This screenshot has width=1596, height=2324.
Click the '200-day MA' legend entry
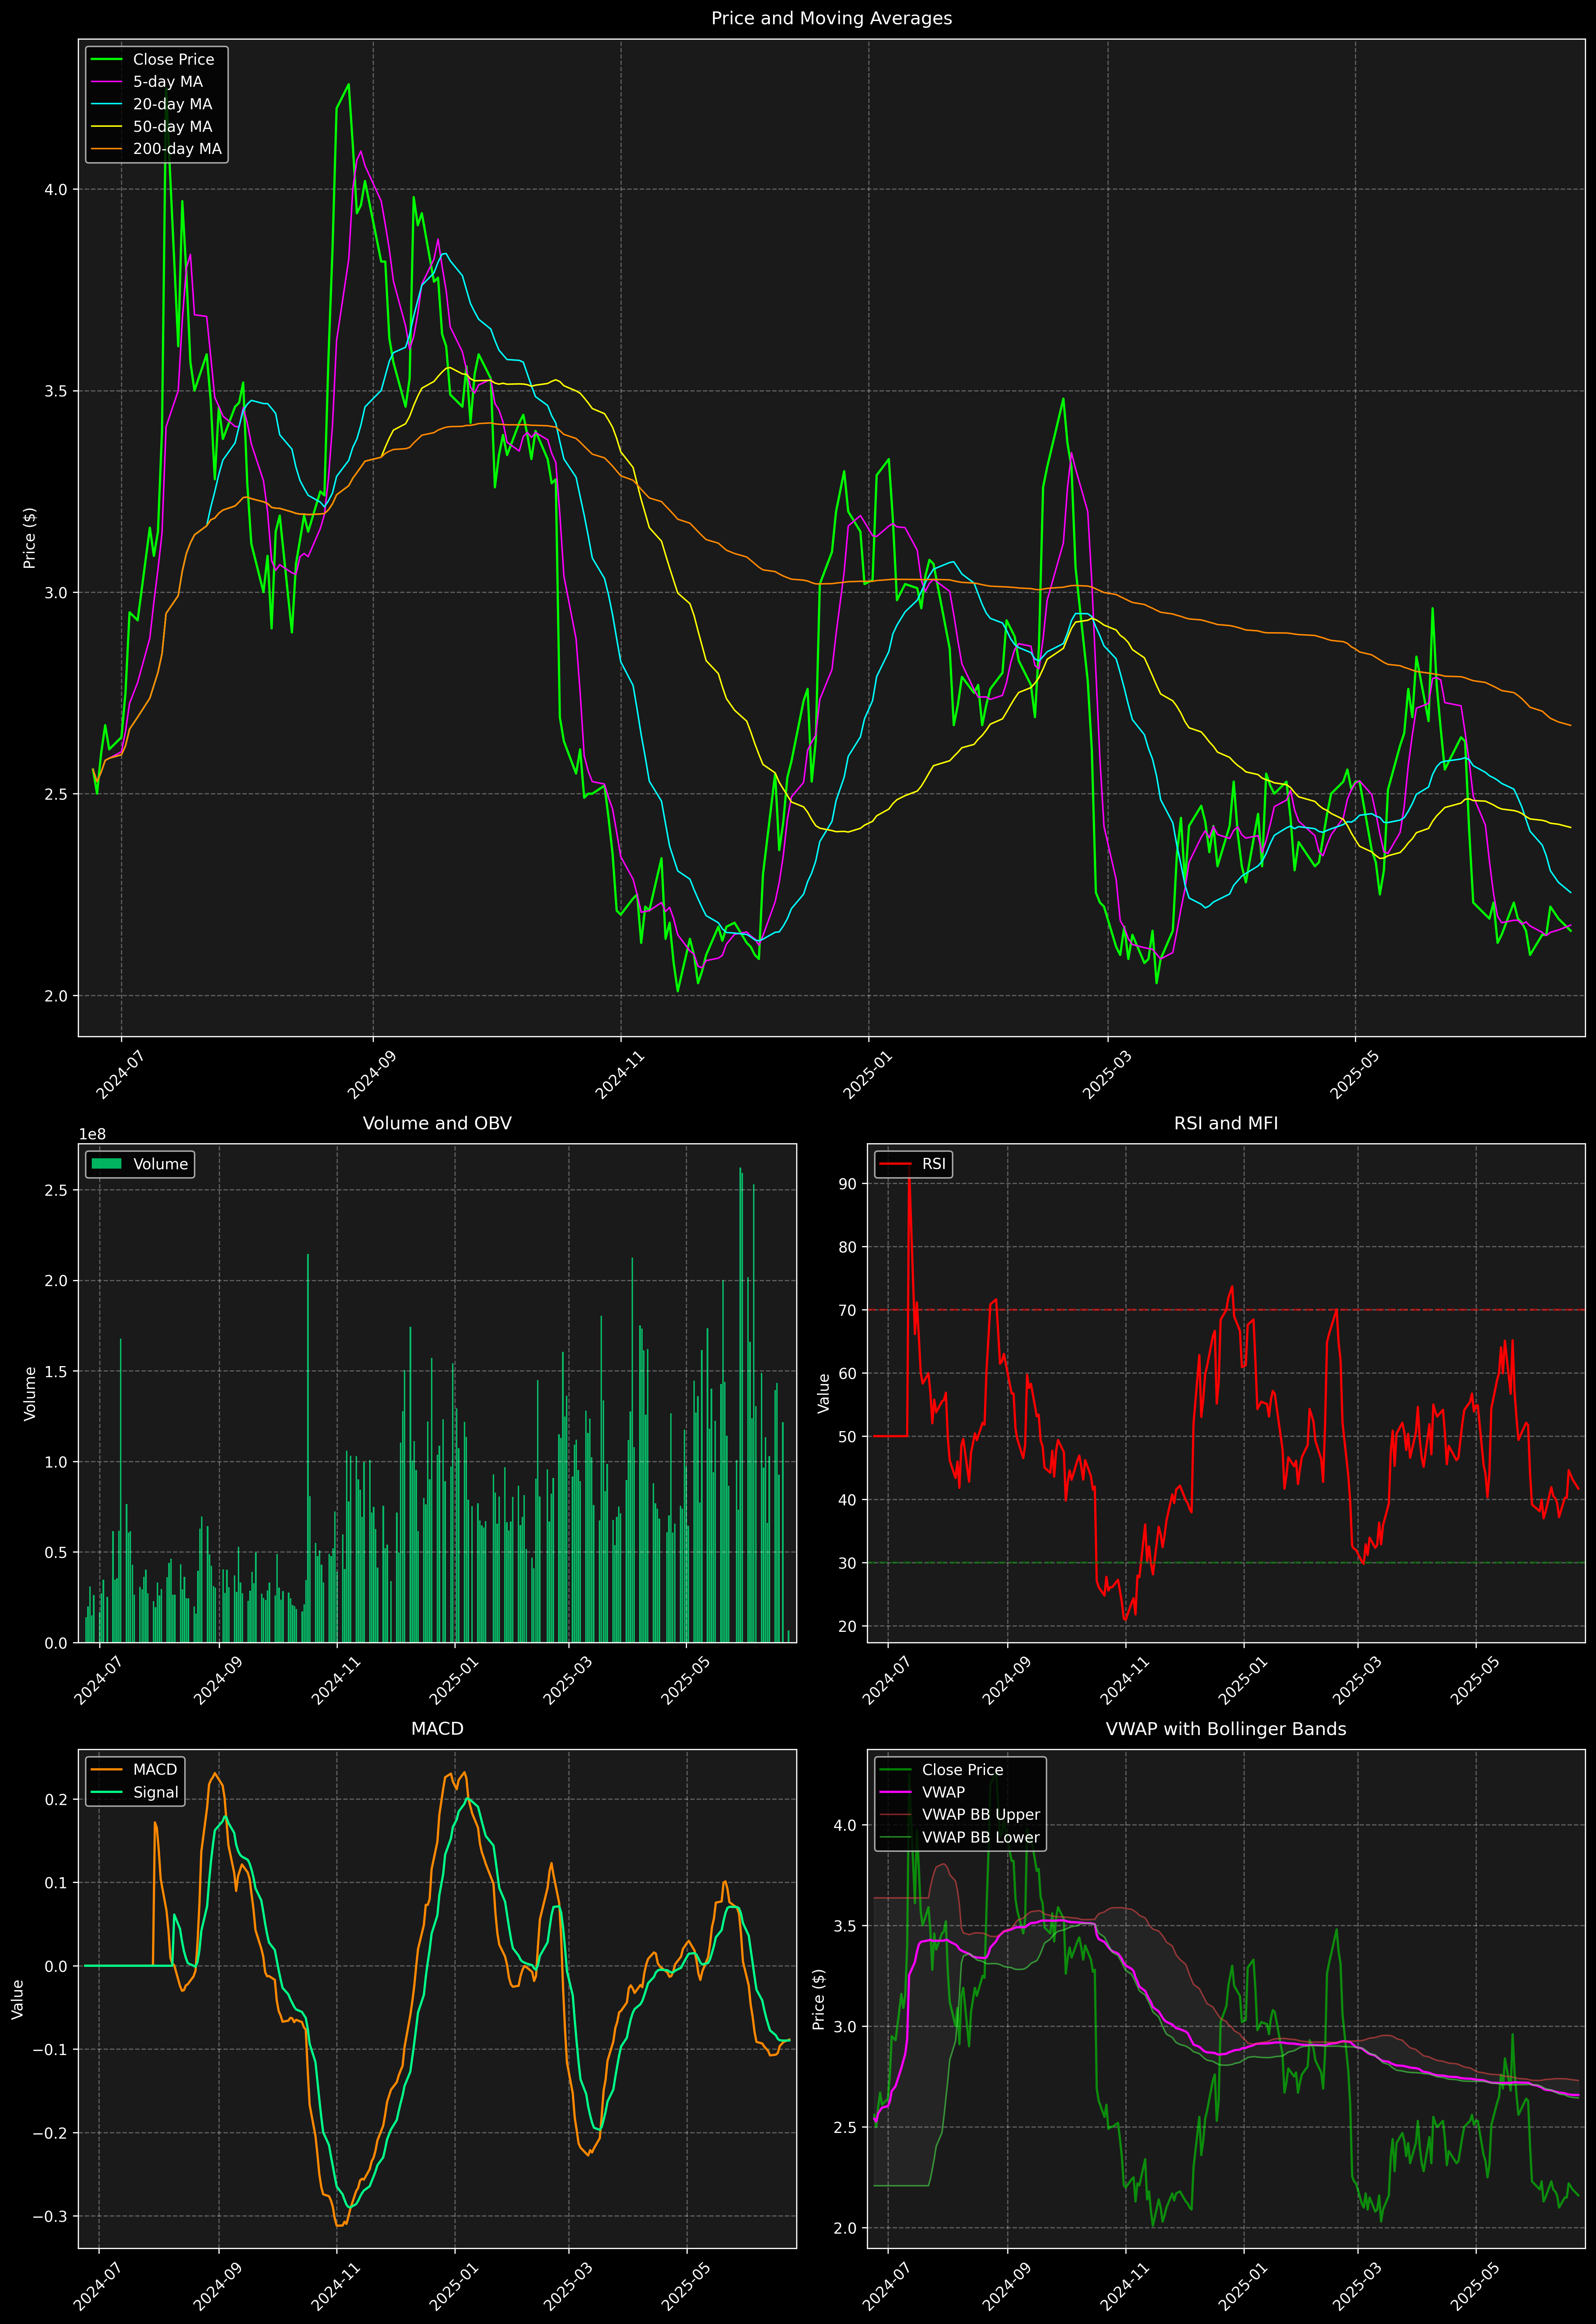click(x=177, y=149)
